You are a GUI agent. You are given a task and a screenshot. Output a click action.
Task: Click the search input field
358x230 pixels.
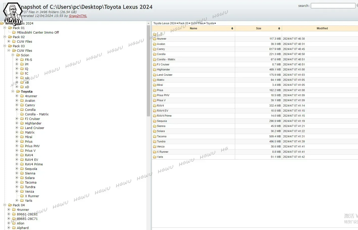coord(333,6)
